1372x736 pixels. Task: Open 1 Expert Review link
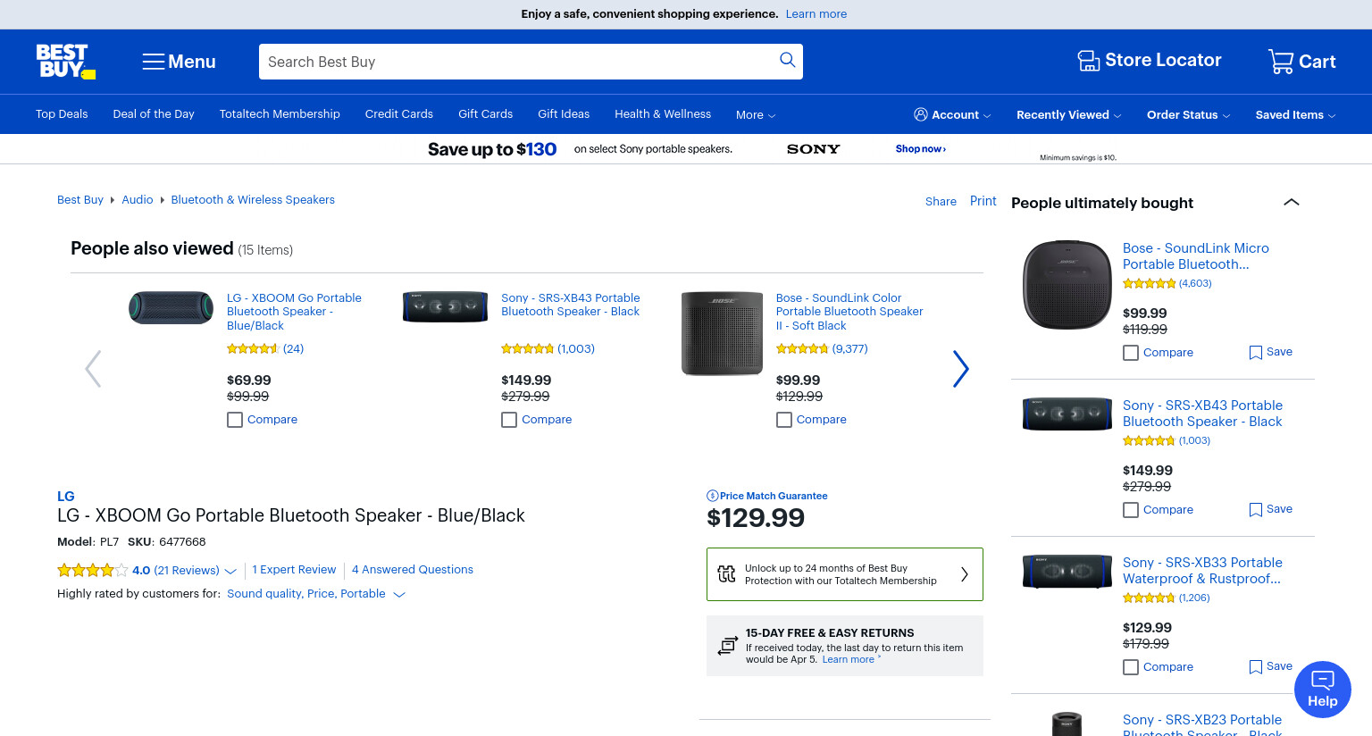(294, 570)
